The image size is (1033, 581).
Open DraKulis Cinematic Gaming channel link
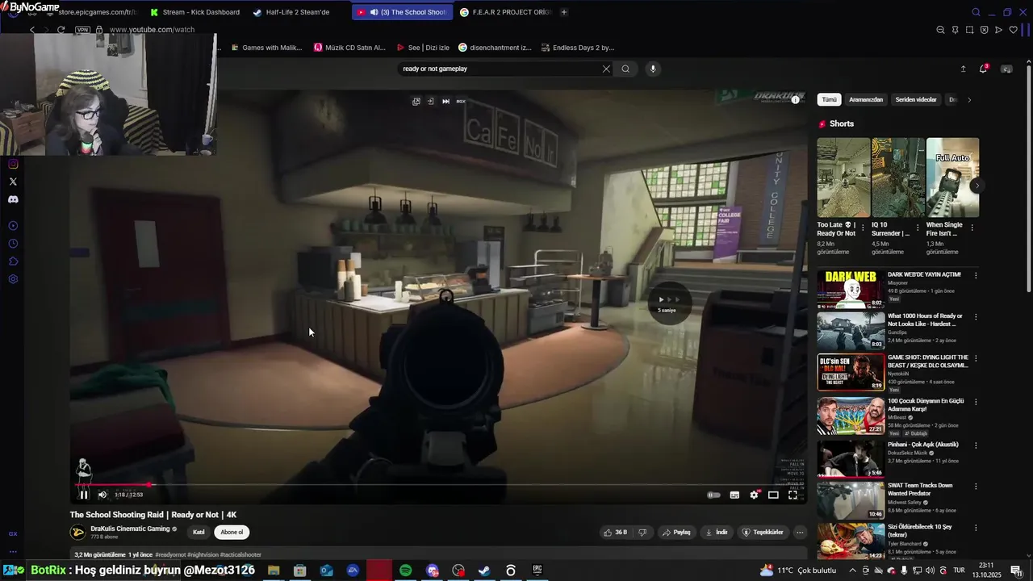[x=130, y=529]
